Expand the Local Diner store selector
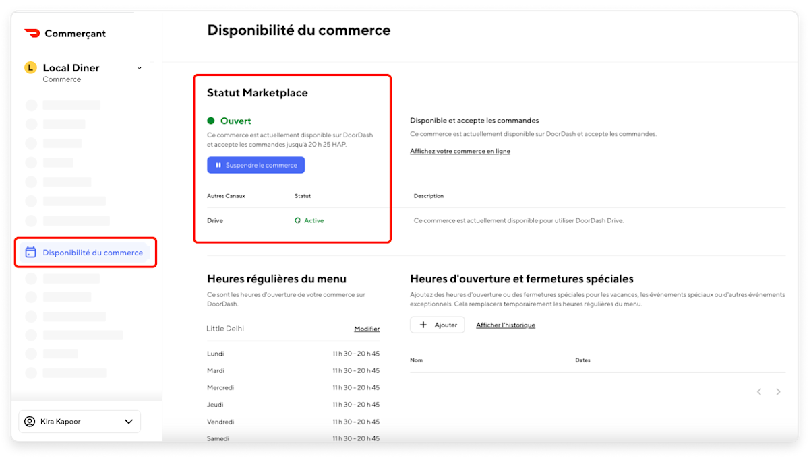The image size is (809, 462). 140,68
